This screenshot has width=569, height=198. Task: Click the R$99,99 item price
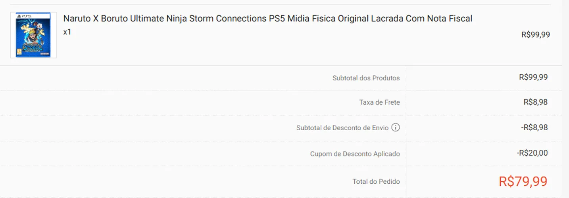click(536, 35)
